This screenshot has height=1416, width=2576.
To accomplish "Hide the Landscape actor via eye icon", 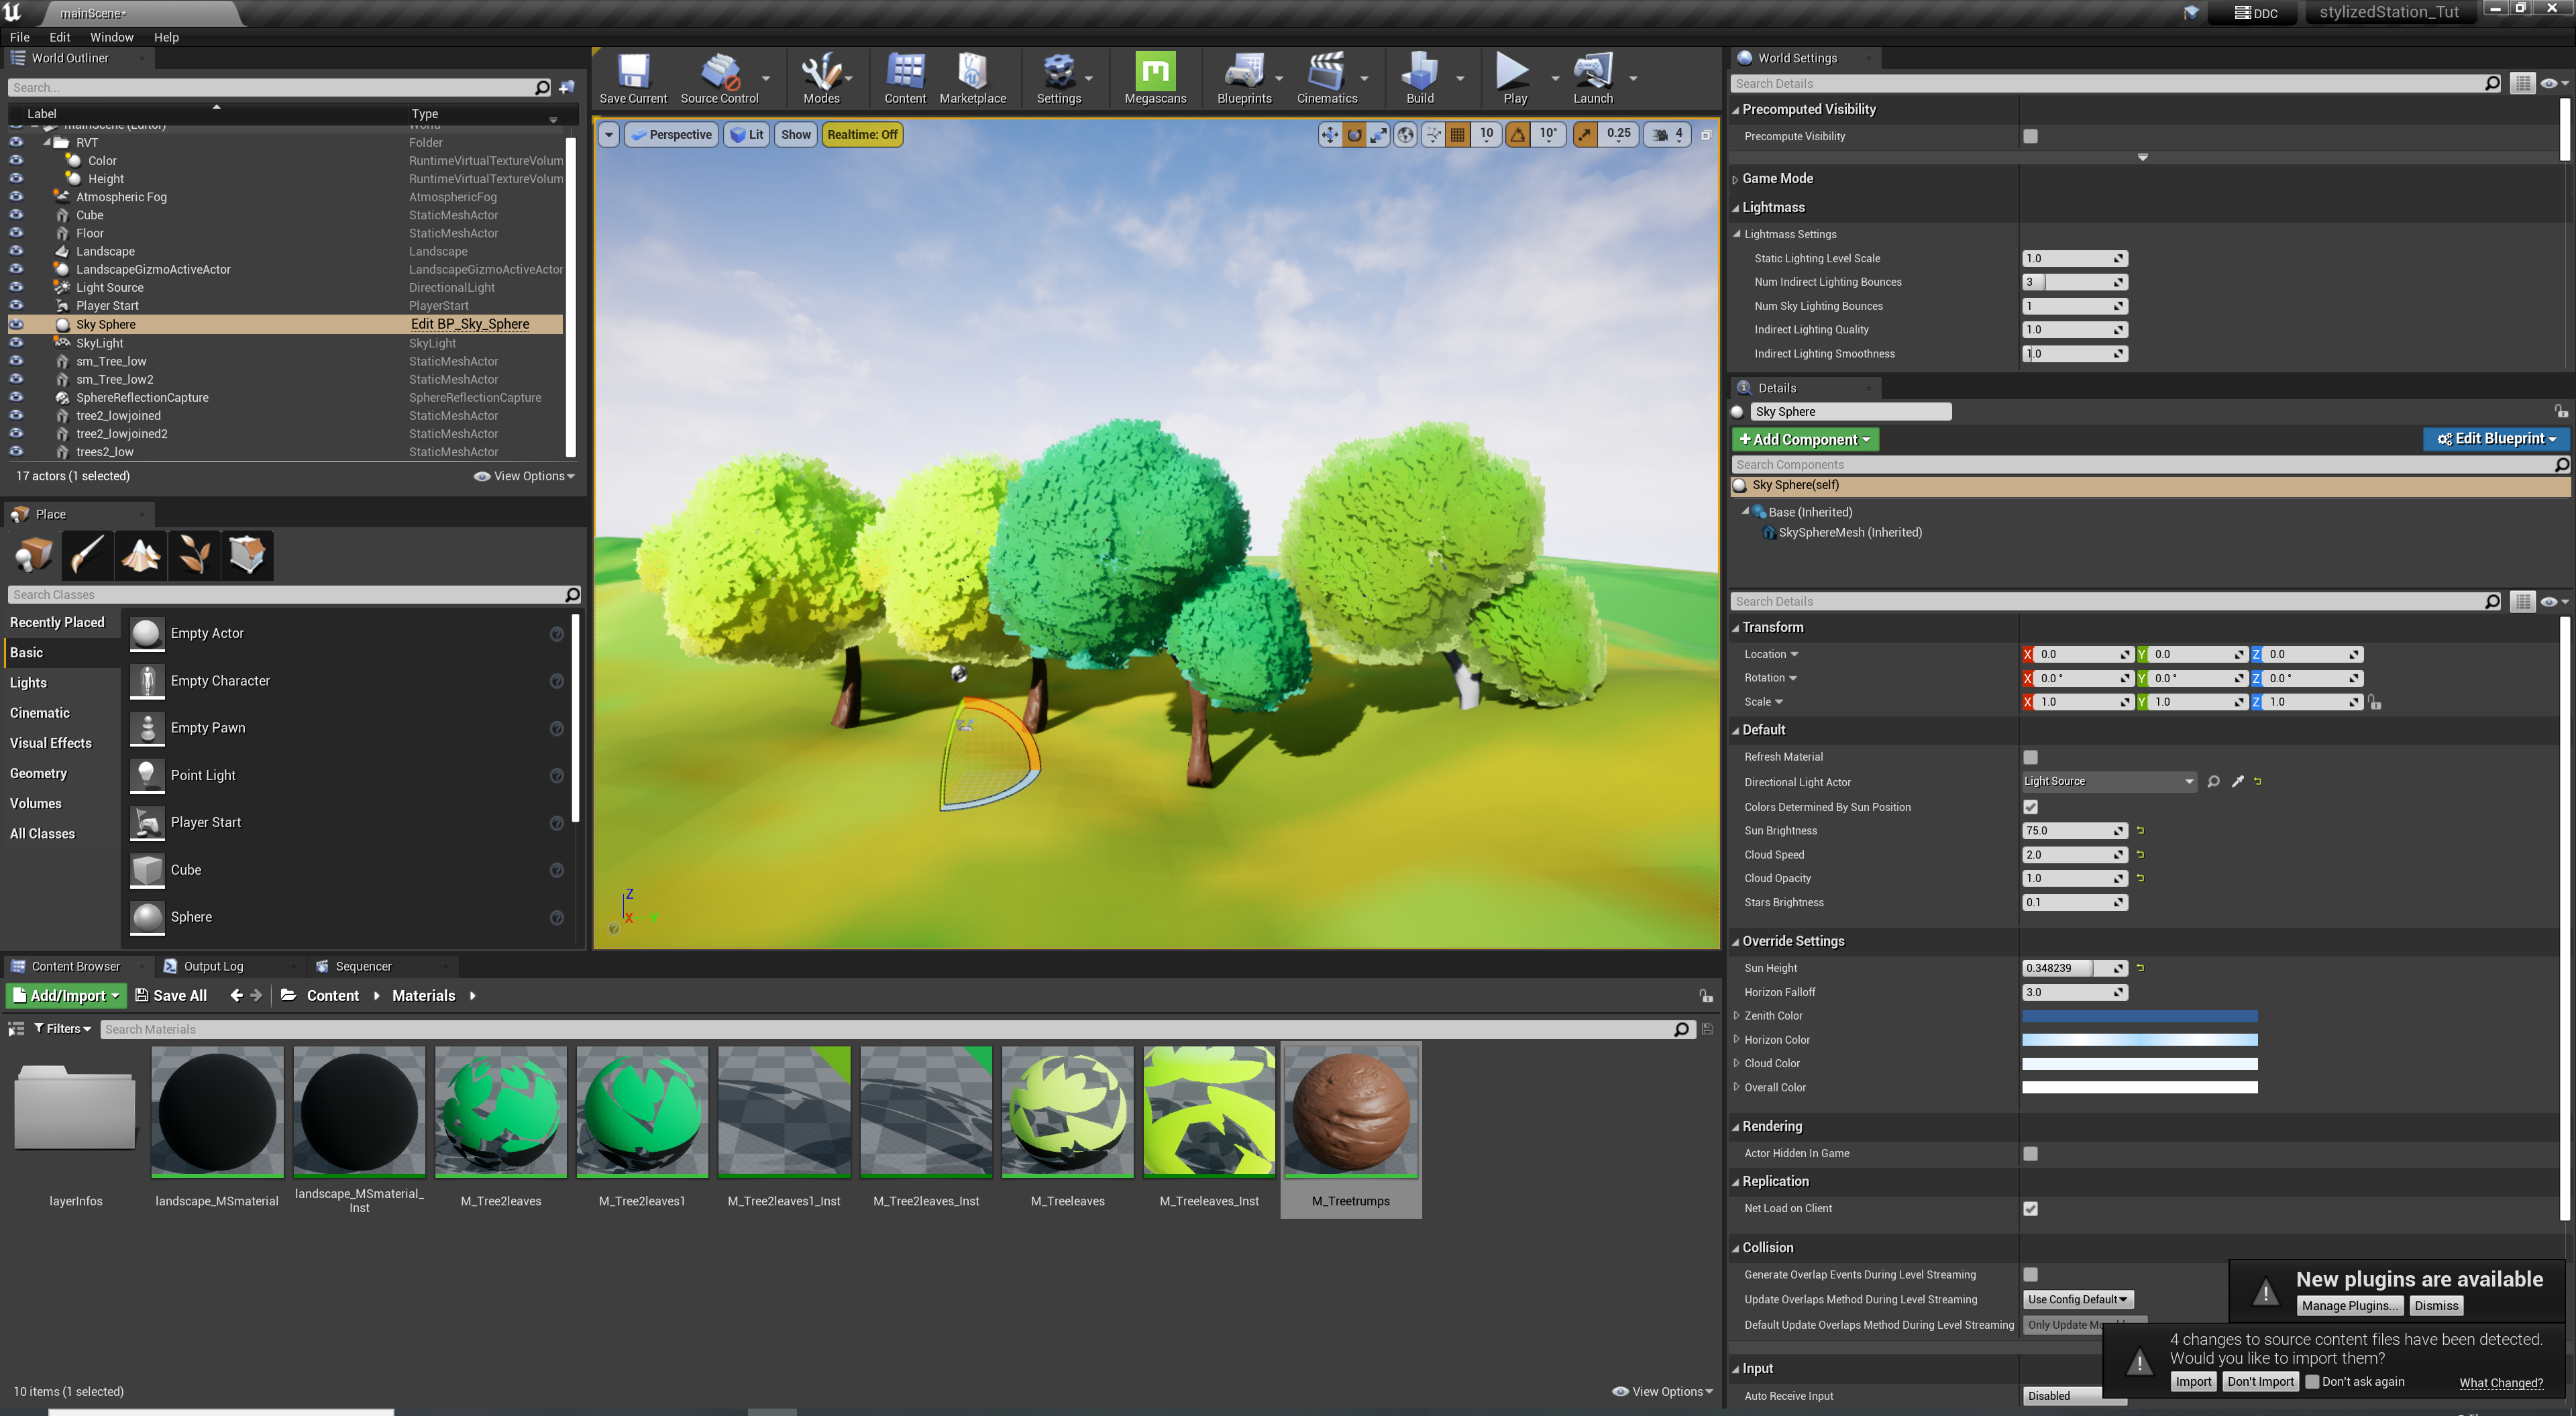I will [x=16, y=251].
